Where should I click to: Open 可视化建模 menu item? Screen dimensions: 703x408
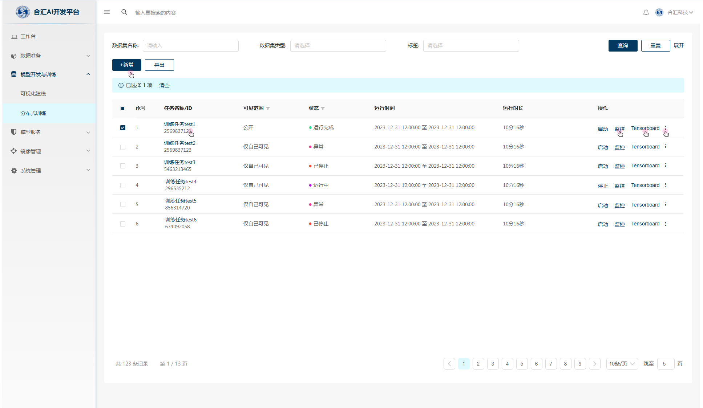(x=33, y=94)
